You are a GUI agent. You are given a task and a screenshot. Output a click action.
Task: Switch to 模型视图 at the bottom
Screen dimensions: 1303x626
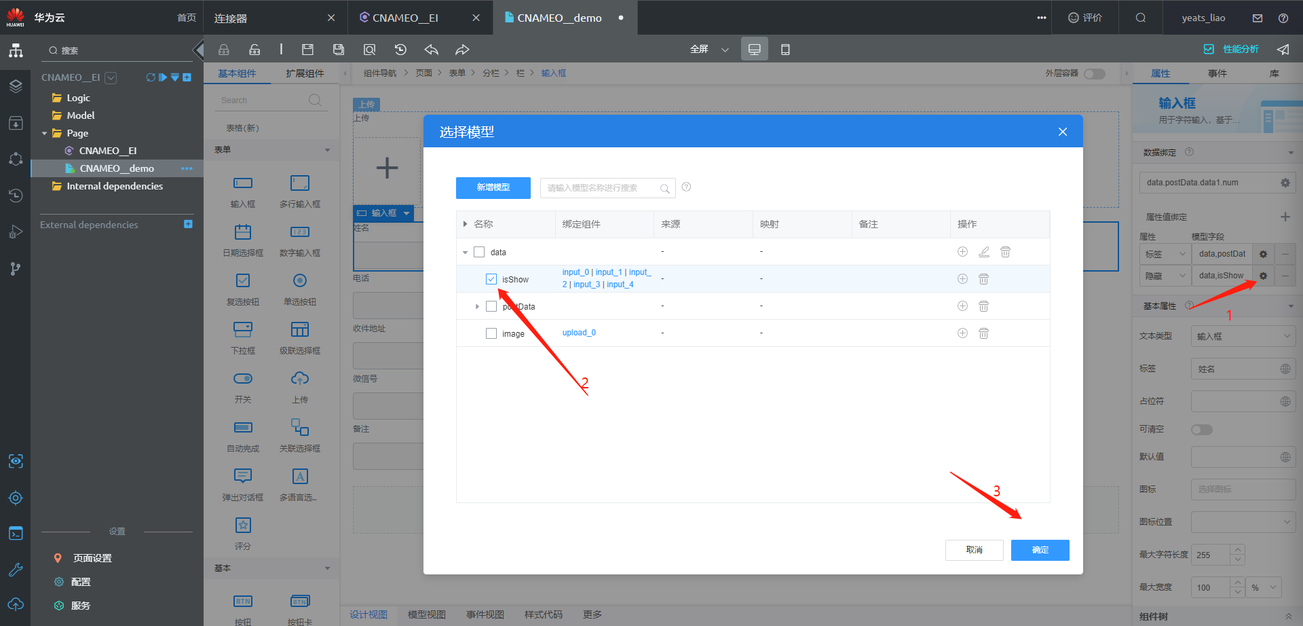pos(427,614)
